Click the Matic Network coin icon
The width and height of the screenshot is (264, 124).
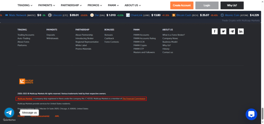pos(6,15)
